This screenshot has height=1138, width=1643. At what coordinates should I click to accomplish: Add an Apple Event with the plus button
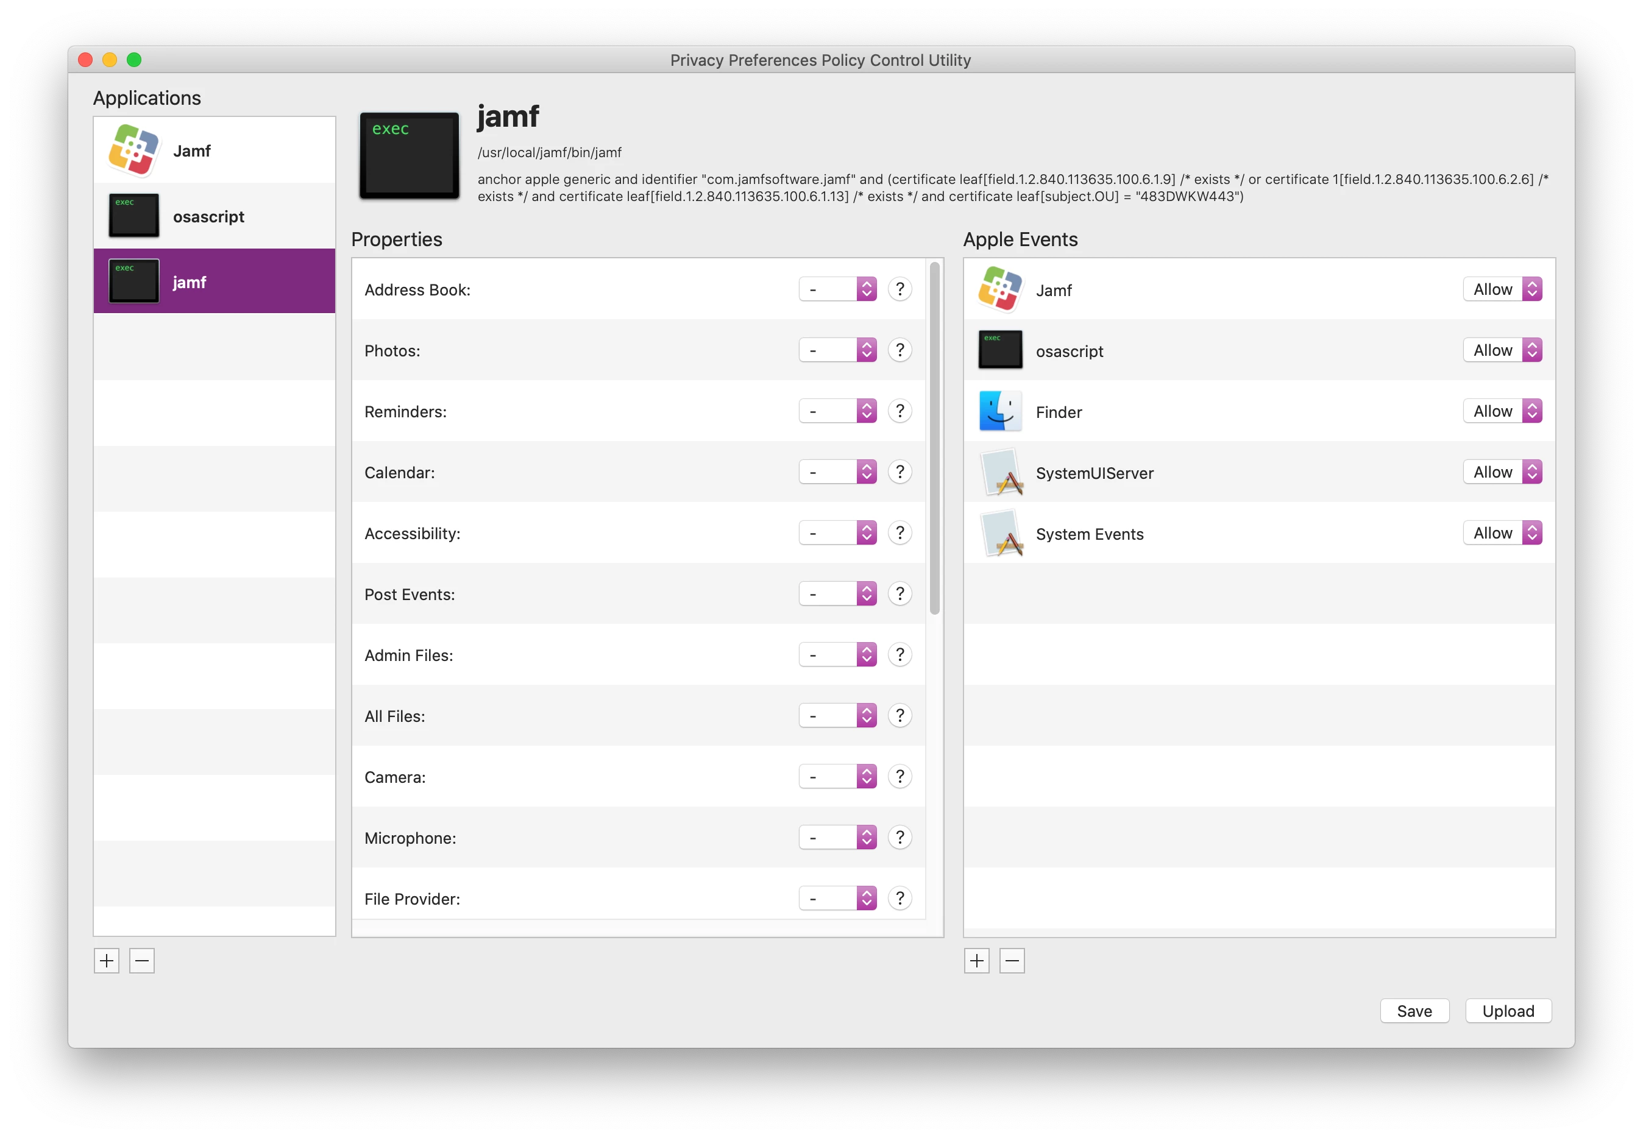tap(976, 961)
